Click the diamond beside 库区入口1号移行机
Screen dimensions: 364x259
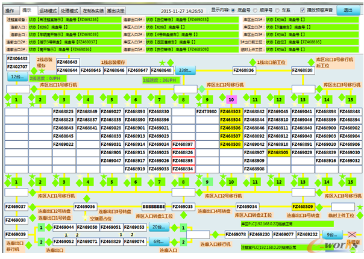[33, 192]
